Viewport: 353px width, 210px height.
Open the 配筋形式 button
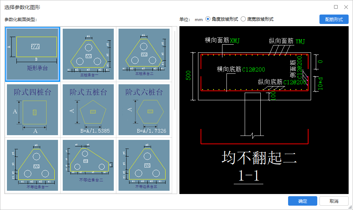point(334,20)
